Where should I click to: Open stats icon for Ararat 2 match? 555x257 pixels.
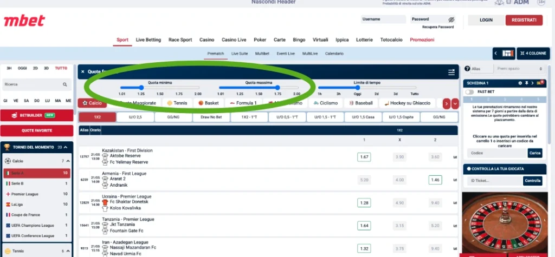point(455,180)
